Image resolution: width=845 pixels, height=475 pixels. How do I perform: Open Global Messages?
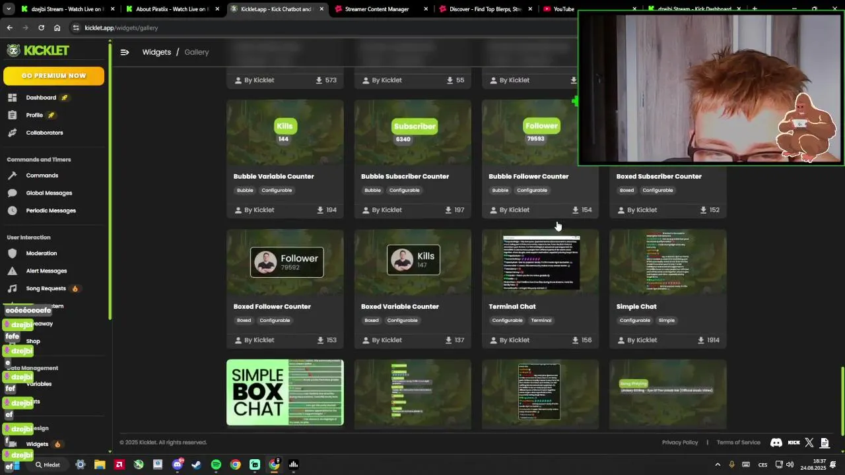(x=49, y=193)
